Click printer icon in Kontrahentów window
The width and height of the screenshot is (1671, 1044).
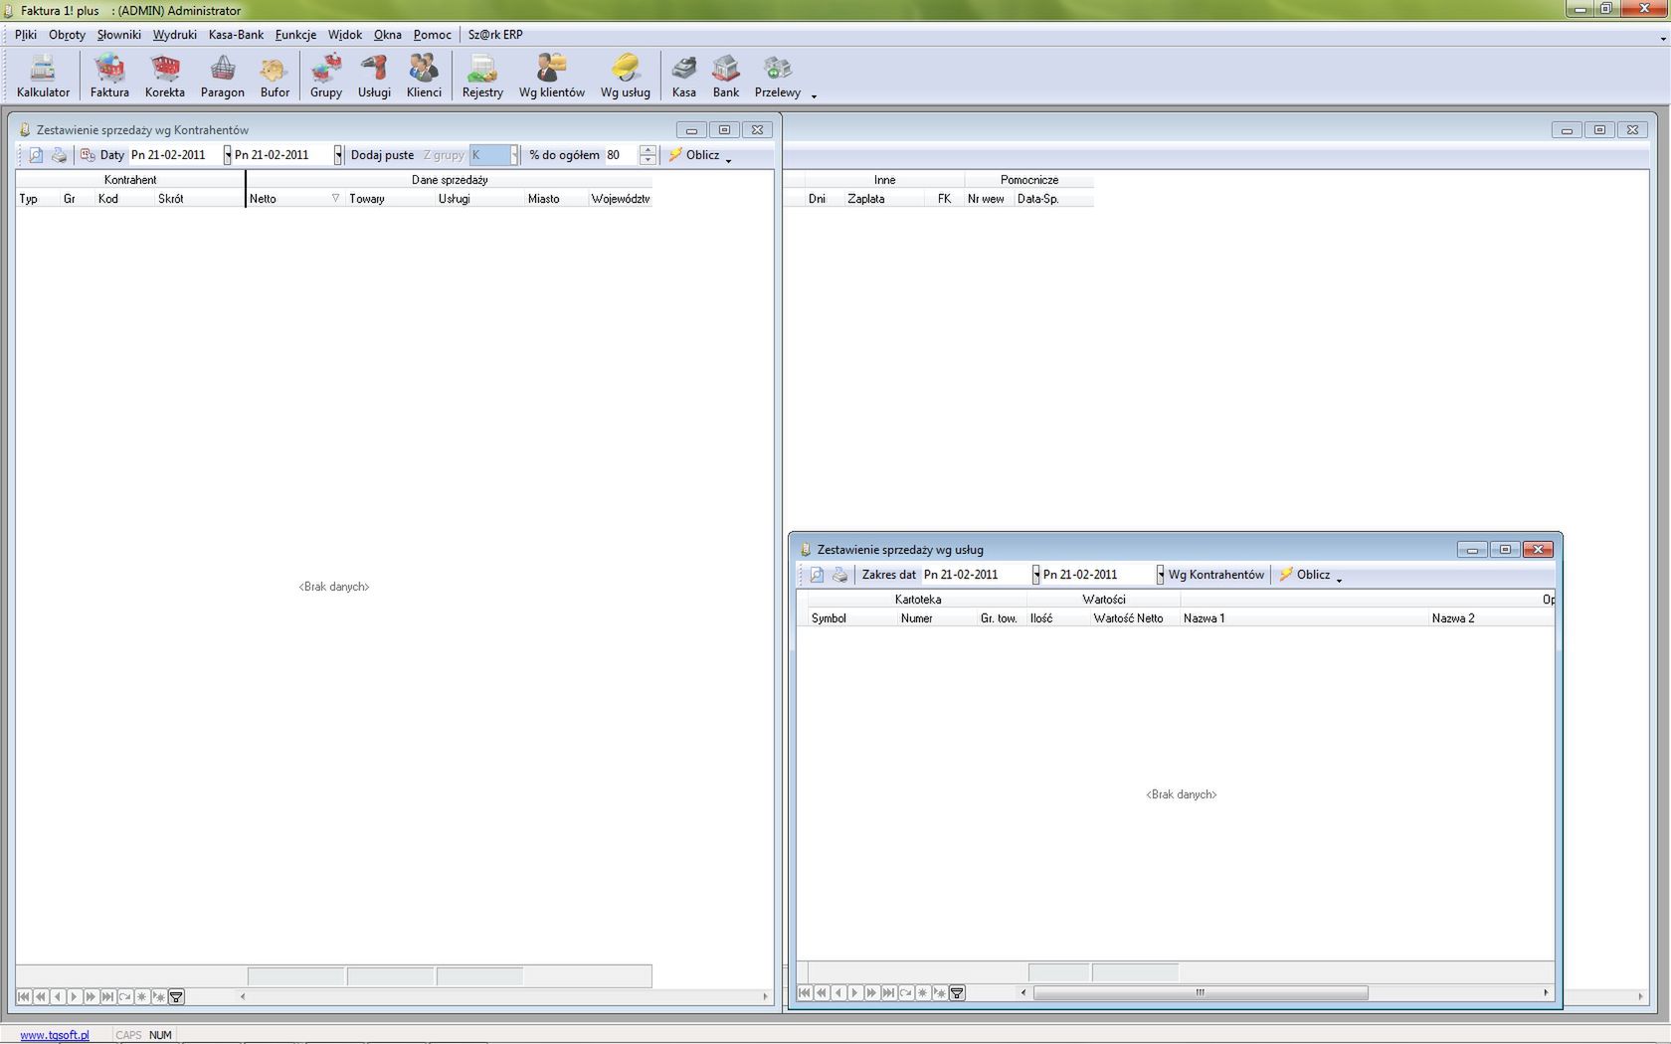(60, 155)
